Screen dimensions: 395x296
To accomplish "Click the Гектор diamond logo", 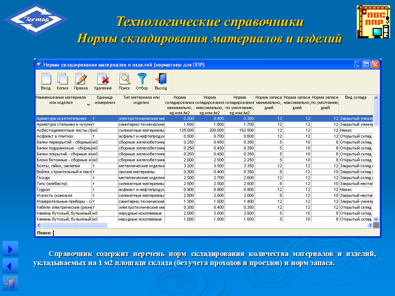I will tap(35, 19).
